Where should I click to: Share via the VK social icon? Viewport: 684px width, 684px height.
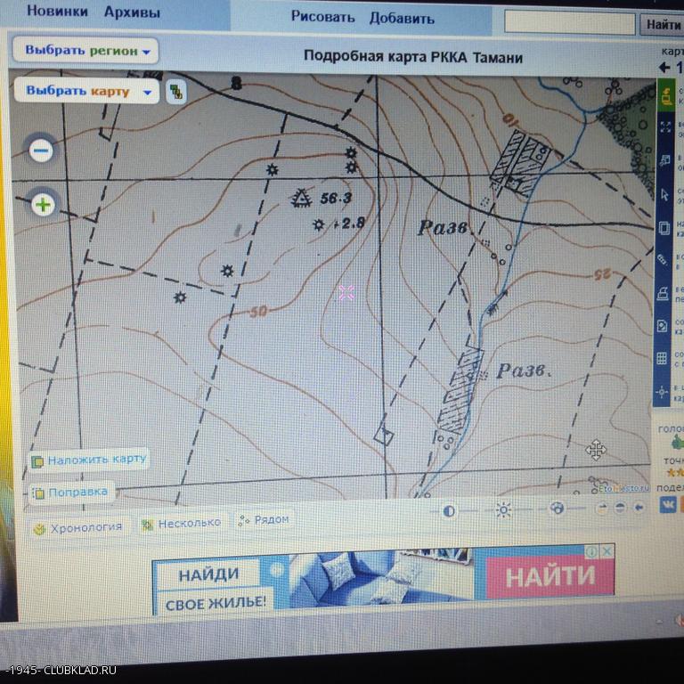coord(667,505)
